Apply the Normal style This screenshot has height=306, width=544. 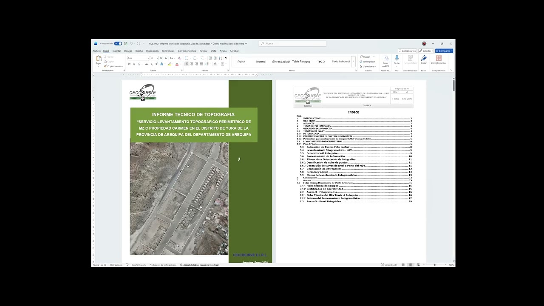click(x=261, y=62)
